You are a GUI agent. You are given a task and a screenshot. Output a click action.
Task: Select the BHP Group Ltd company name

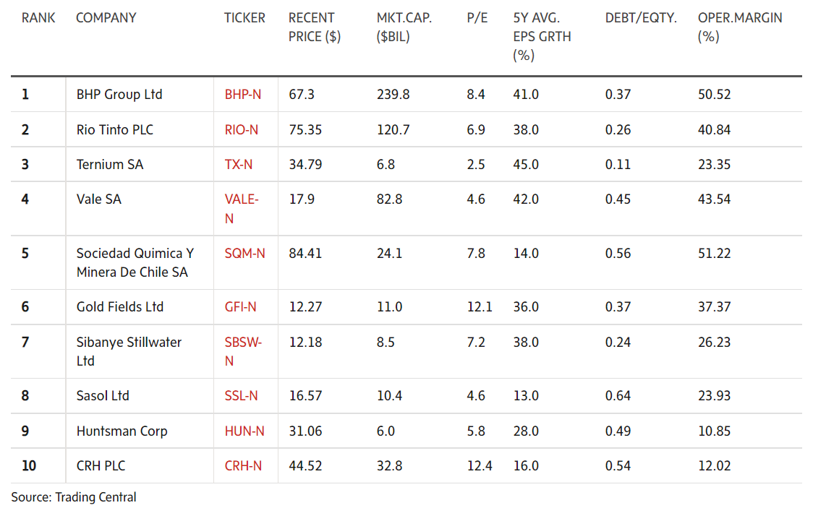pyautogui.click(x=119, y=95)
